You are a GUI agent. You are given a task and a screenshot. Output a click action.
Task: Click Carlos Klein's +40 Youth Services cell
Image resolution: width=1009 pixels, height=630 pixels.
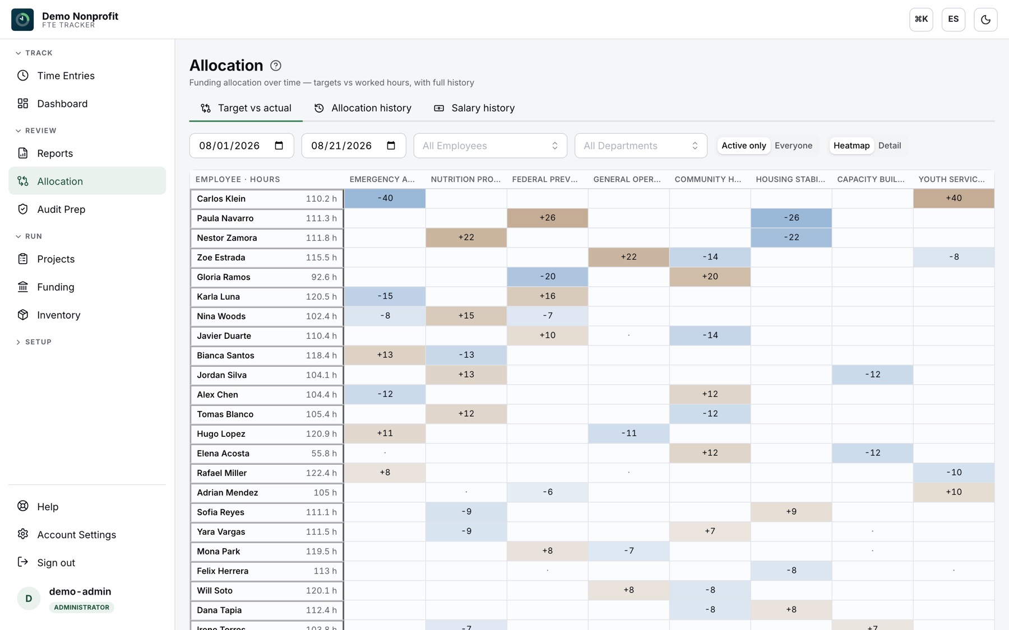tap(954, 198)
